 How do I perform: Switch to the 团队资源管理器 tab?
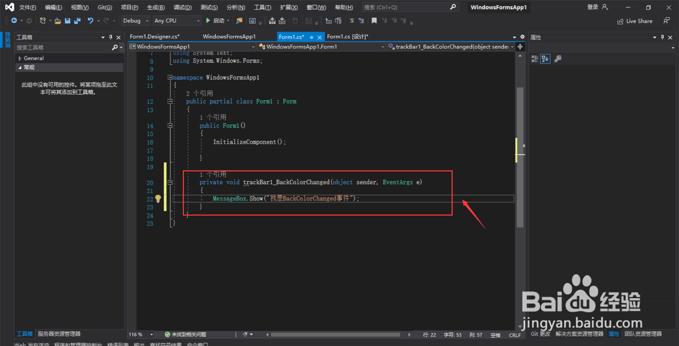coord(643,334)
